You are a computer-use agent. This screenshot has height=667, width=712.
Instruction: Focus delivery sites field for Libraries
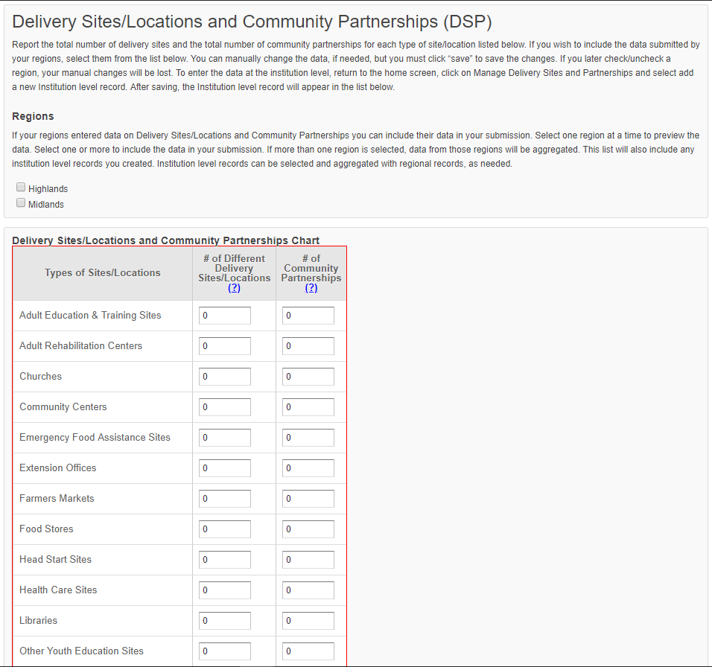point(225,621)
